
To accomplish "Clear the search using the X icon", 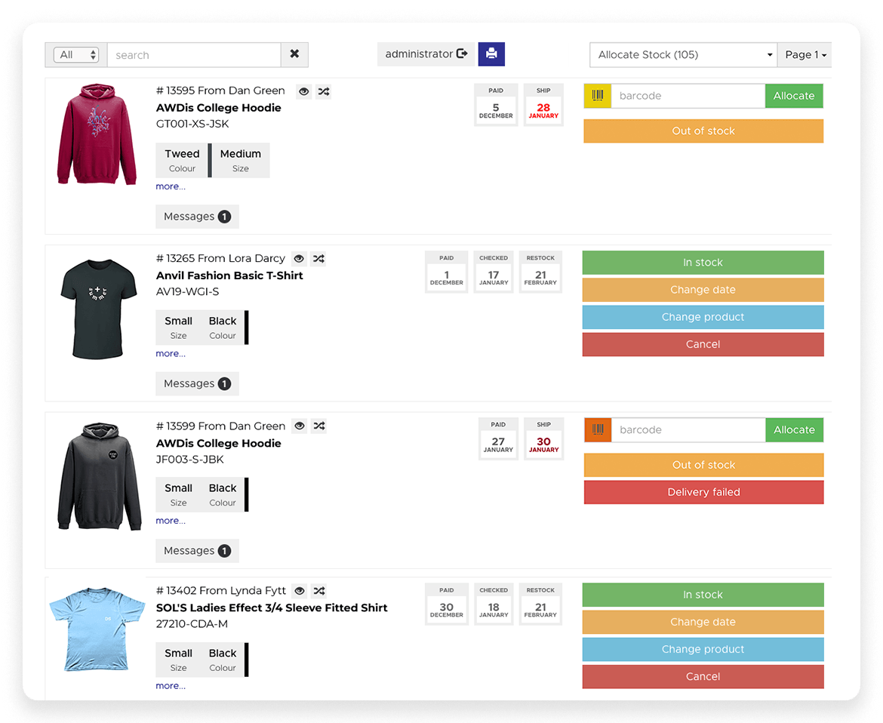I will (x=294, y=54).
